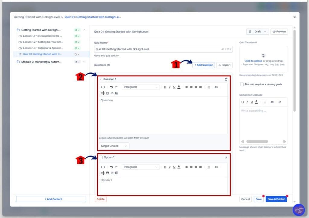The height and width of the screenshot is (218, 309).
Task: Expand Module 2: Marketing & Automation
Action: pos(84,62)
